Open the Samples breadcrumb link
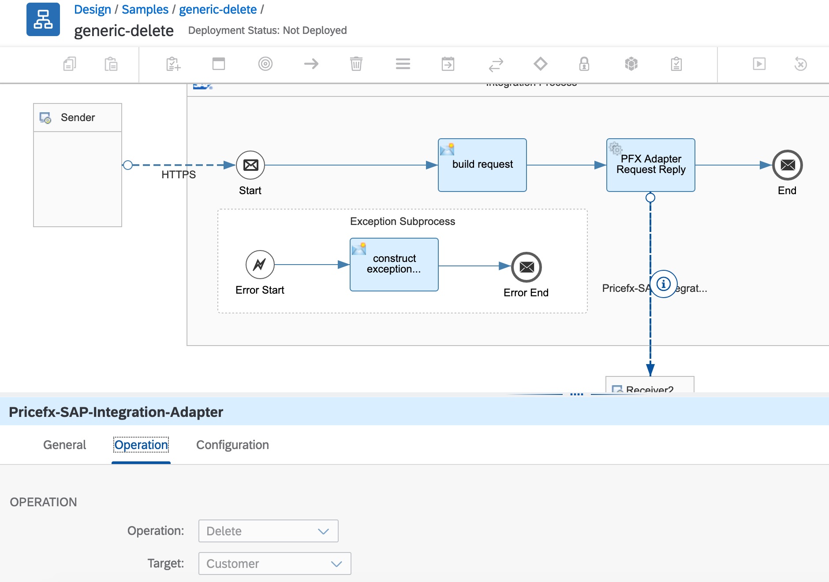The height and width of the screenshot is (582, 829). [145, 9]
